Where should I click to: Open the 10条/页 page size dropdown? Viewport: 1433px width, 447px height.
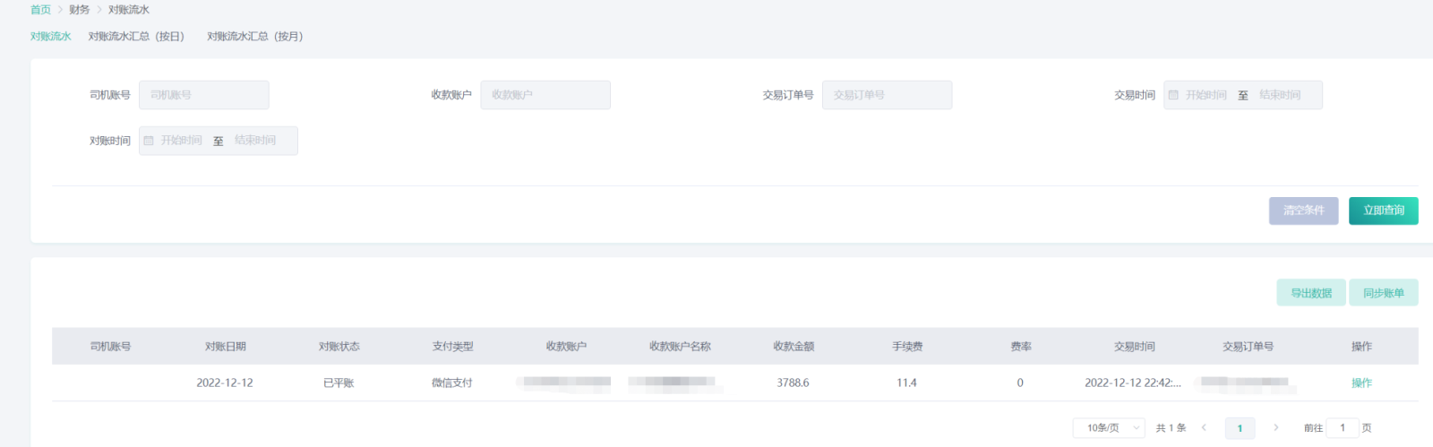[x=1109, y=428]
